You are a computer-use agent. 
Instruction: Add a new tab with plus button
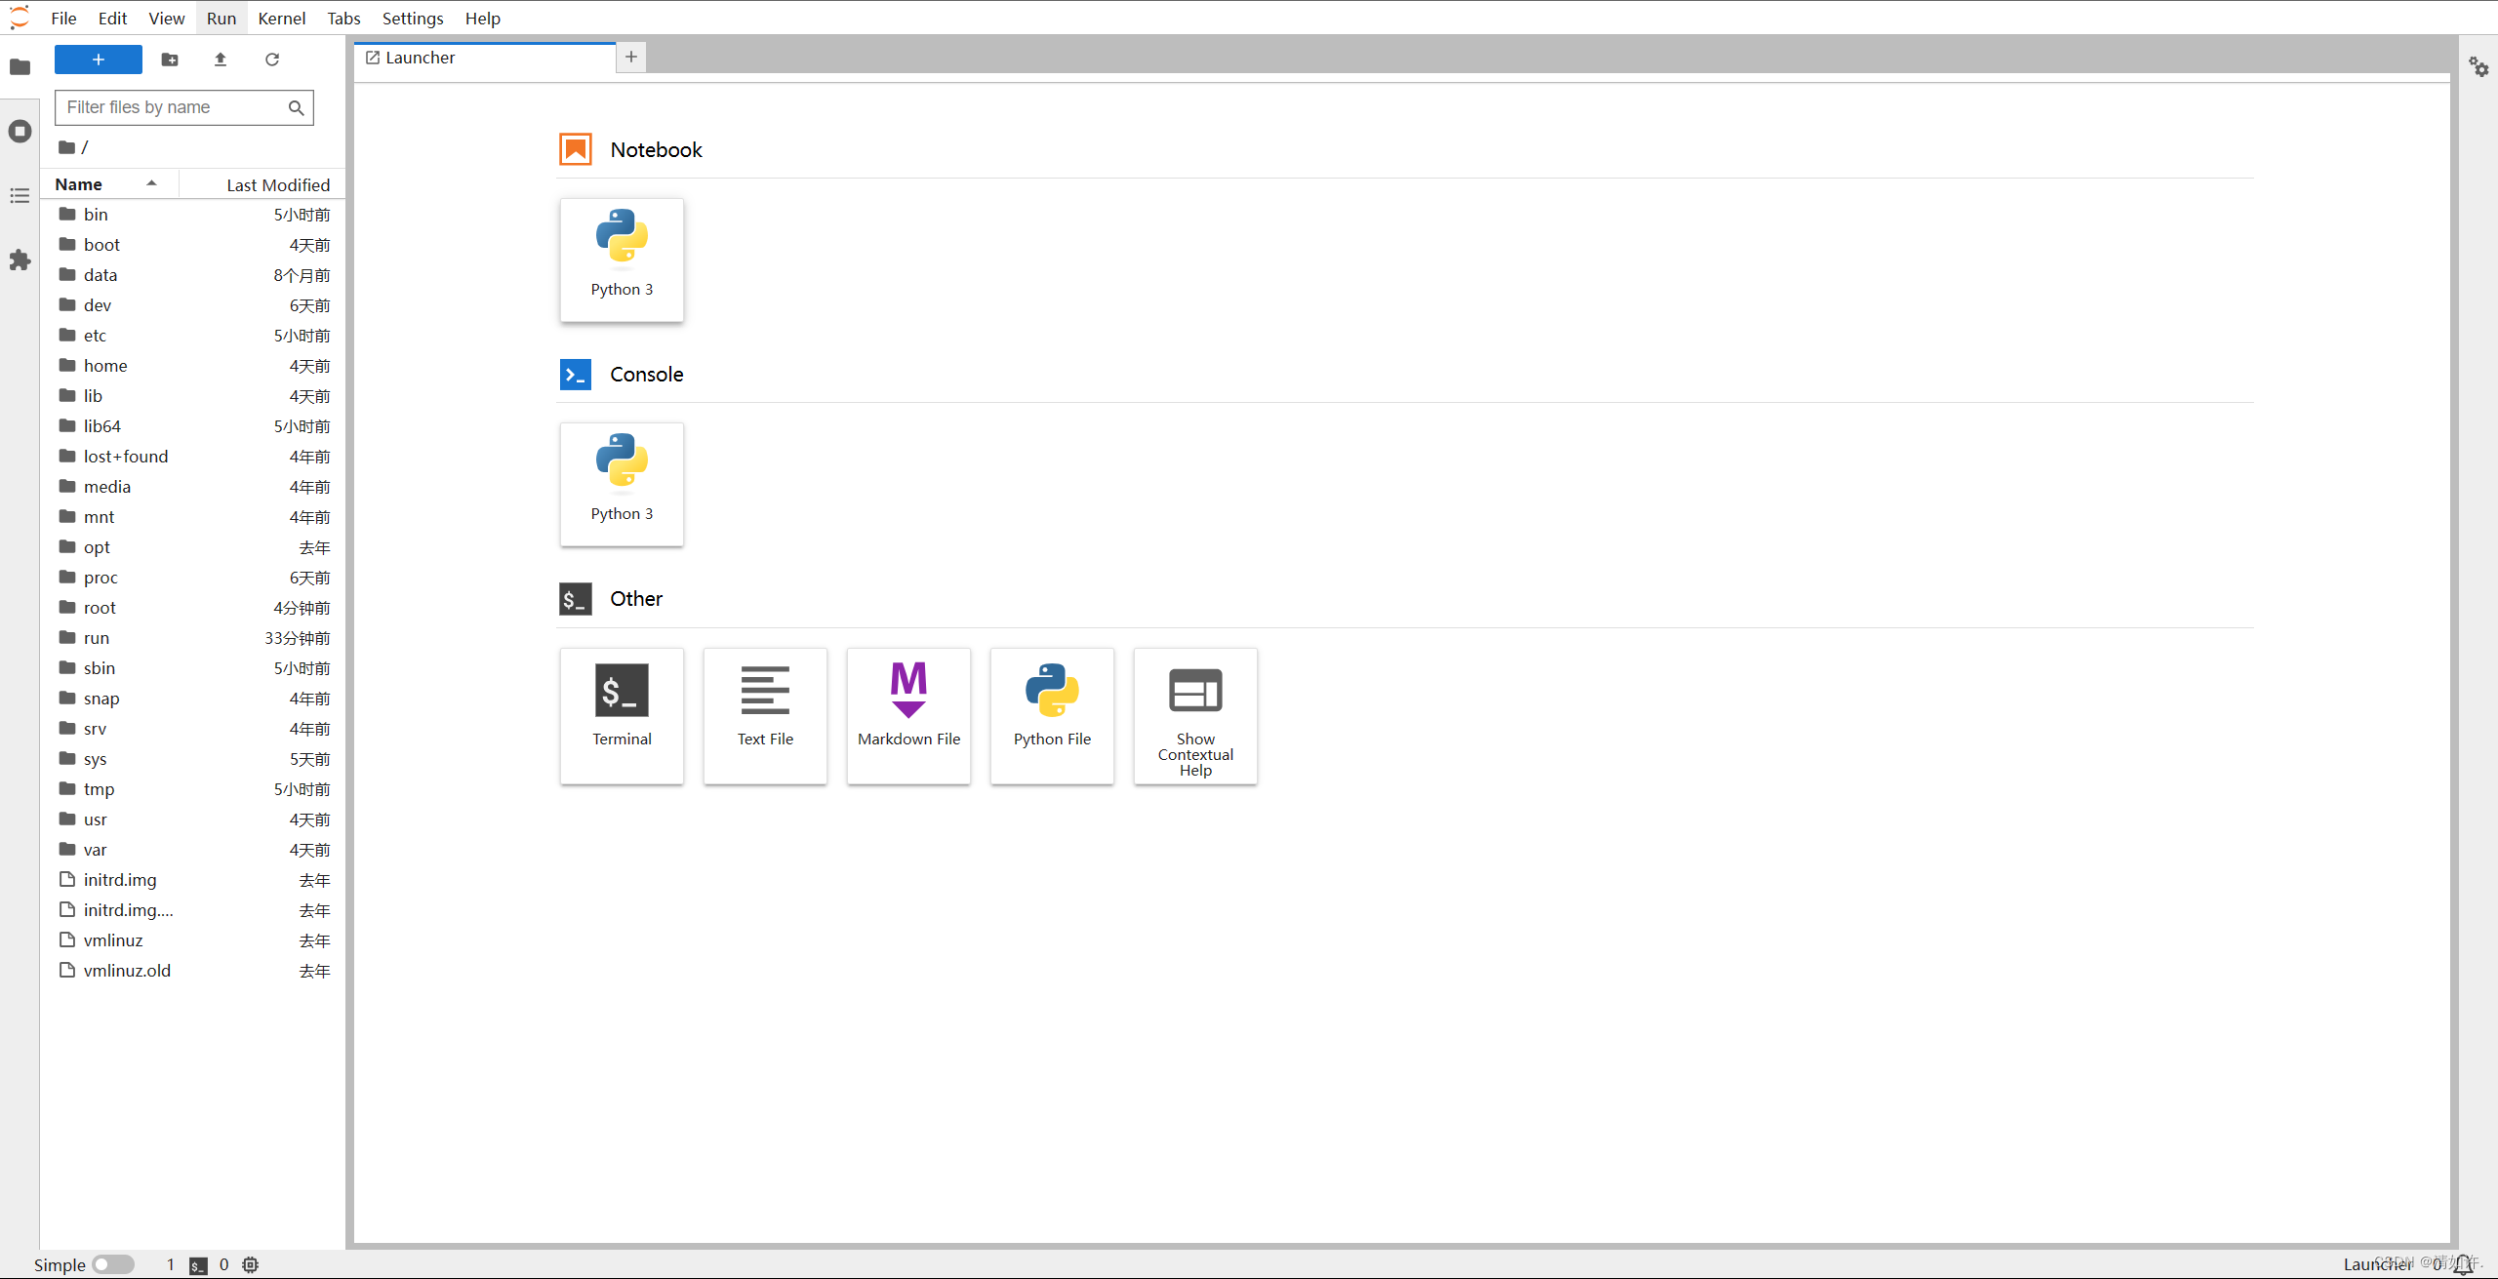(631, 58)
